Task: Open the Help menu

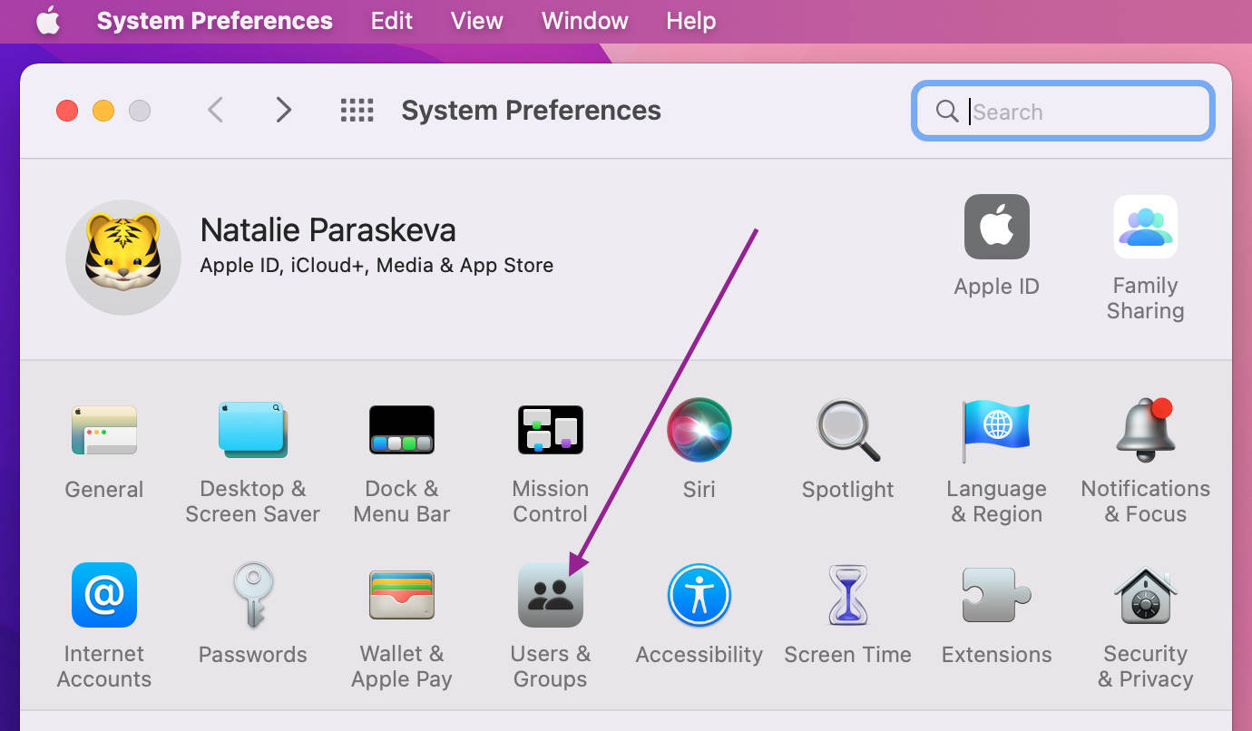Action: [690, 21]
